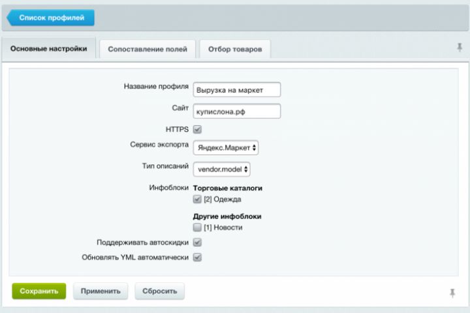Click the Применить button
The image size is (470, 313).
coord(101,291)
